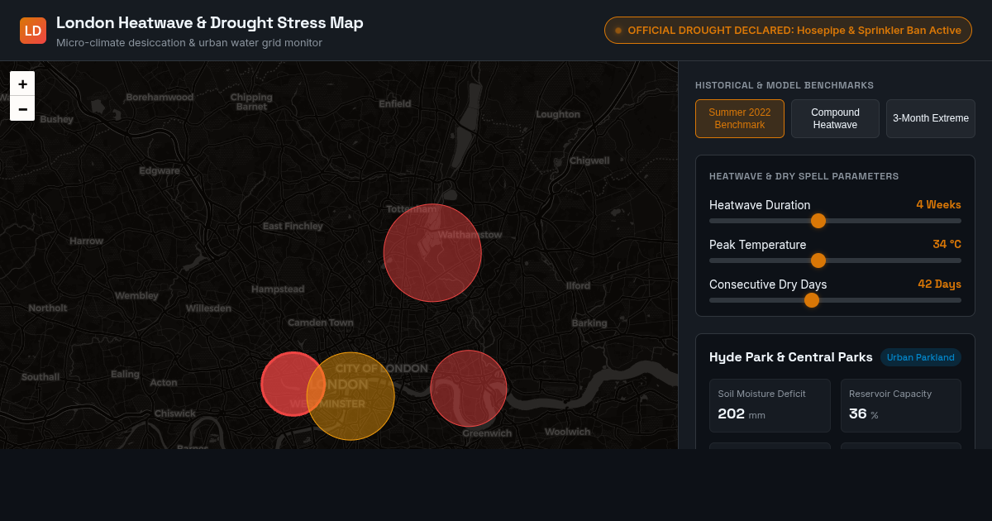Zoom out of the map
This screenshot has width=992, height=521.
click(x=22, y=108)
